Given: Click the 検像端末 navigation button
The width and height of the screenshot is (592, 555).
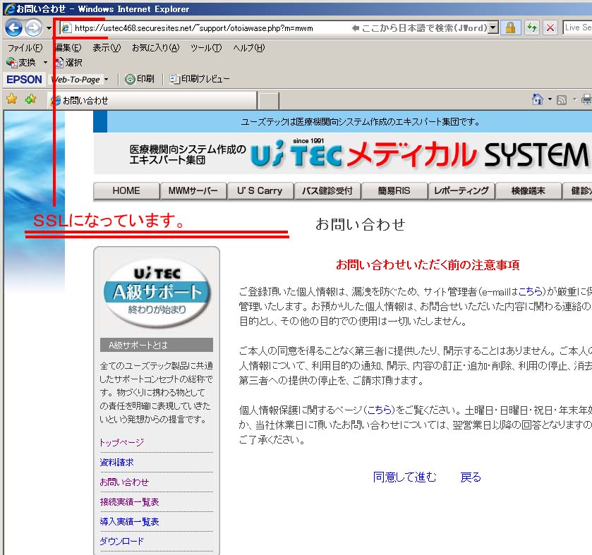Looking at the screenshot, I should 528,191.
